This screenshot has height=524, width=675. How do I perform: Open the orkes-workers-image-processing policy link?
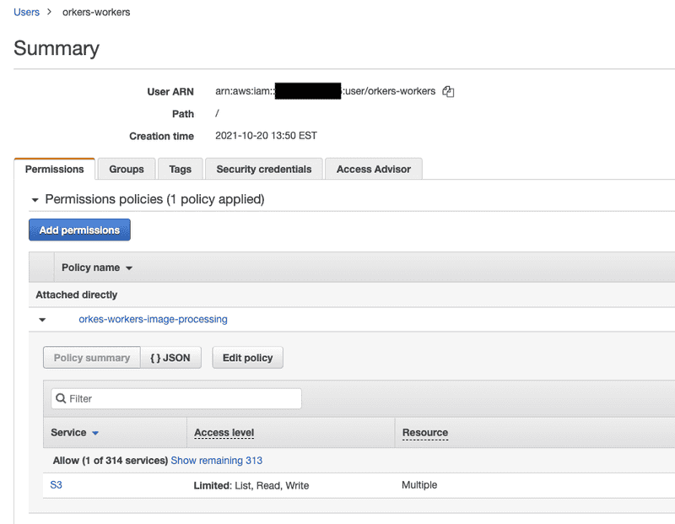[153, 320]
